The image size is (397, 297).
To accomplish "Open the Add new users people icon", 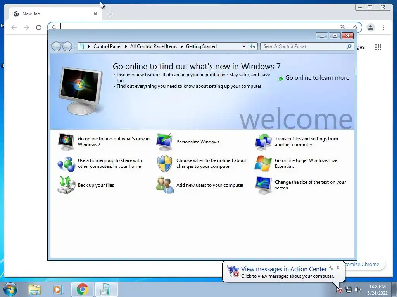I will coord(165,185).
